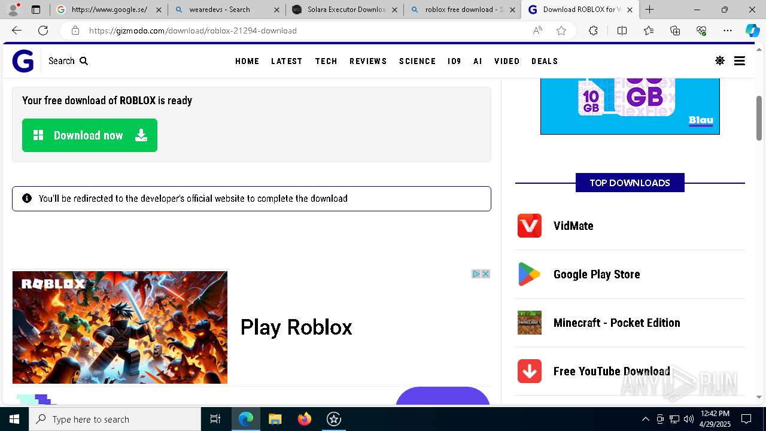Viewport: 766px width, 431px height.
Task: Close the wearedevs - Search tab
Action: point(276,10)
